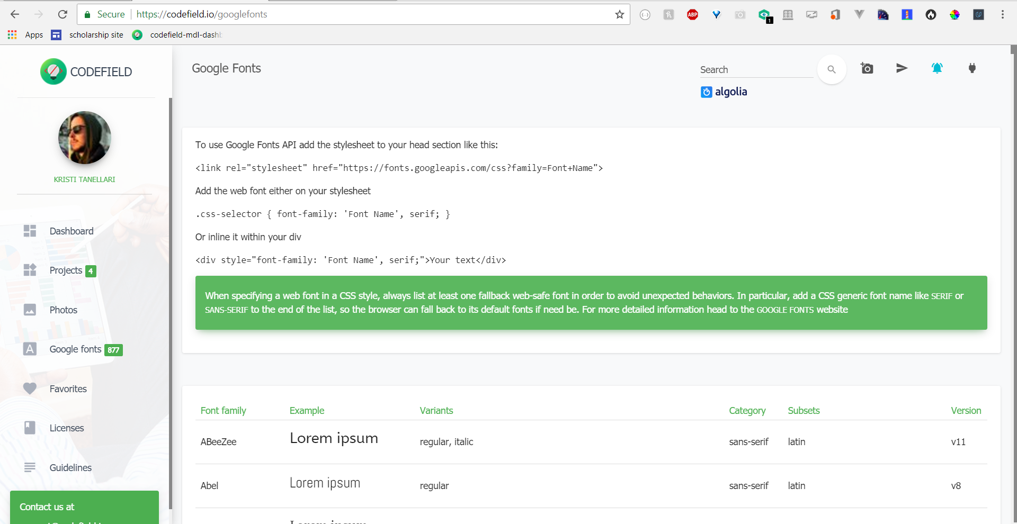Click the Codefield logo icon
The image size is (1017, 524).
(53, 71)
